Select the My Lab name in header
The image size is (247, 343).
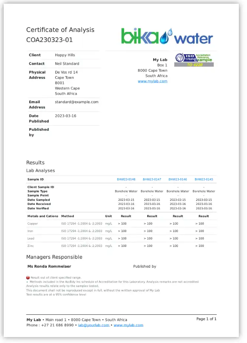pyautogui.click(x=160, y=60)
